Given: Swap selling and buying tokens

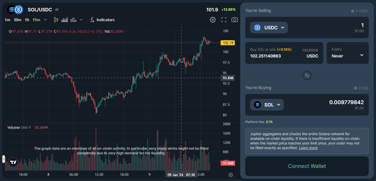Looking at the screenshot, I should tap(307, 75).
